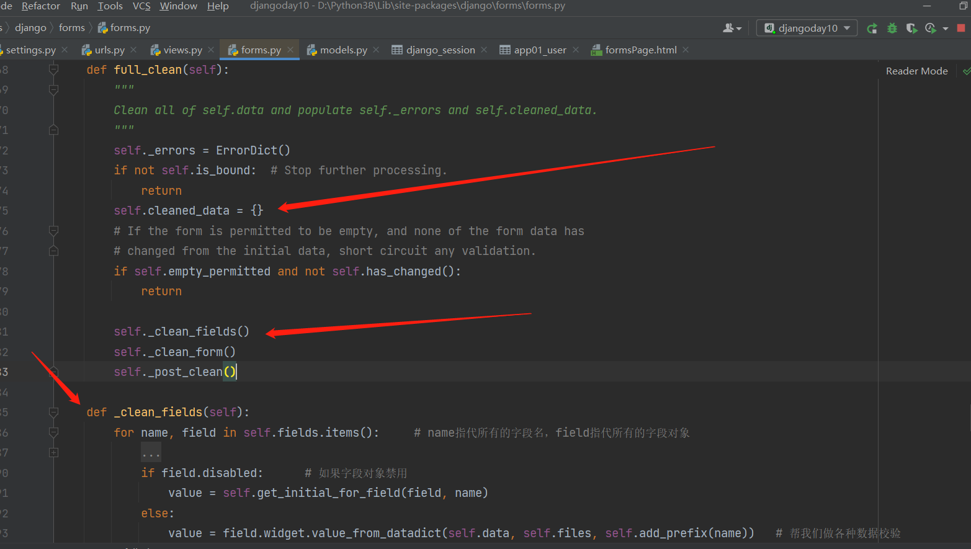Click 'field.widget.value_from_datadict' code
971x549 pixels.
(x=332, y=533)
